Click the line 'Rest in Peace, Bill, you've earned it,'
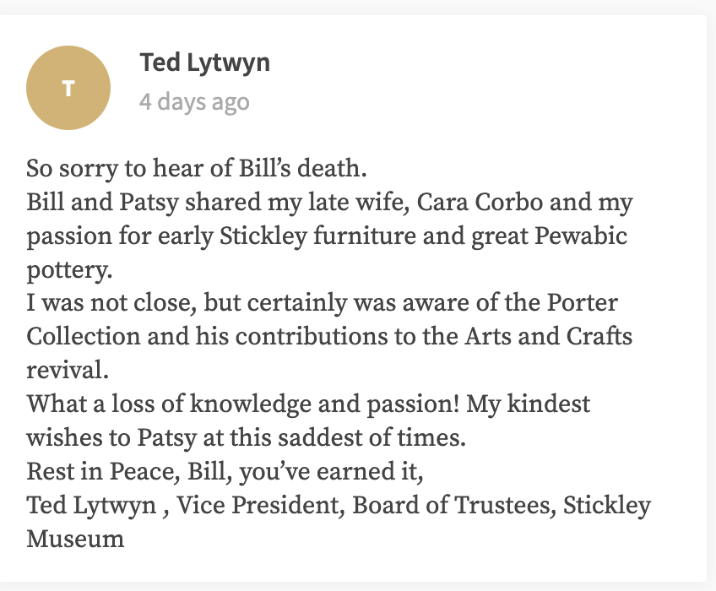 click(225, 471)
